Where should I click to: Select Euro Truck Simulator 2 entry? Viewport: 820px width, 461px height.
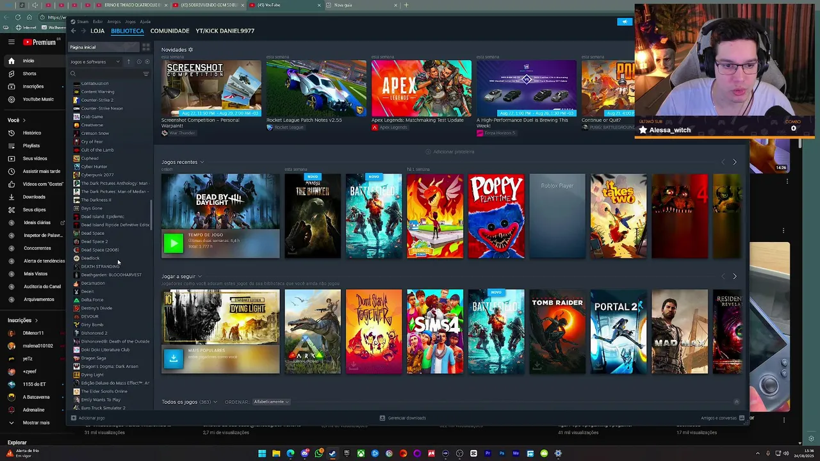(103, 408)
